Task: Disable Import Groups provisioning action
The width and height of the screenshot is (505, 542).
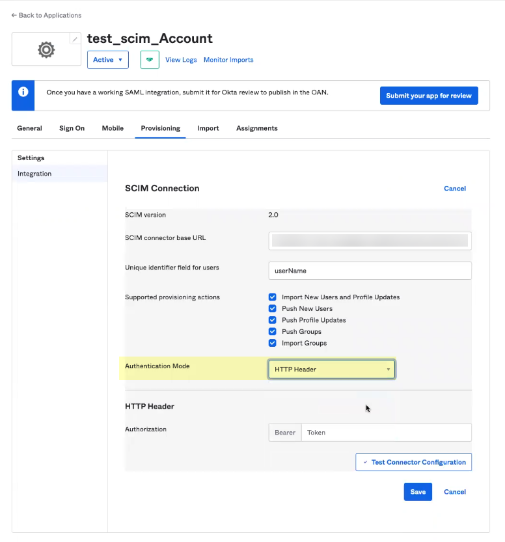Action: [x=273, y=343]
